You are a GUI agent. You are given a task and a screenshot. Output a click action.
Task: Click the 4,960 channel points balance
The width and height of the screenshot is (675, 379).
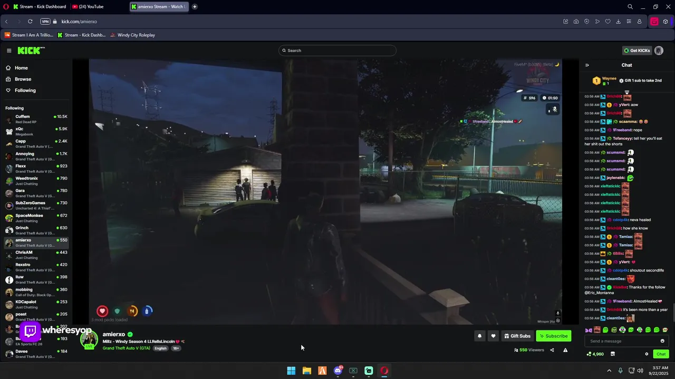[595, 354]
